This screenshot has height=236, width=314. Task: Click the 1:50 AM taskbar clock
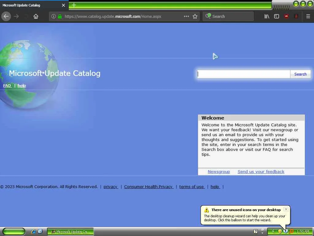[303, 231]
